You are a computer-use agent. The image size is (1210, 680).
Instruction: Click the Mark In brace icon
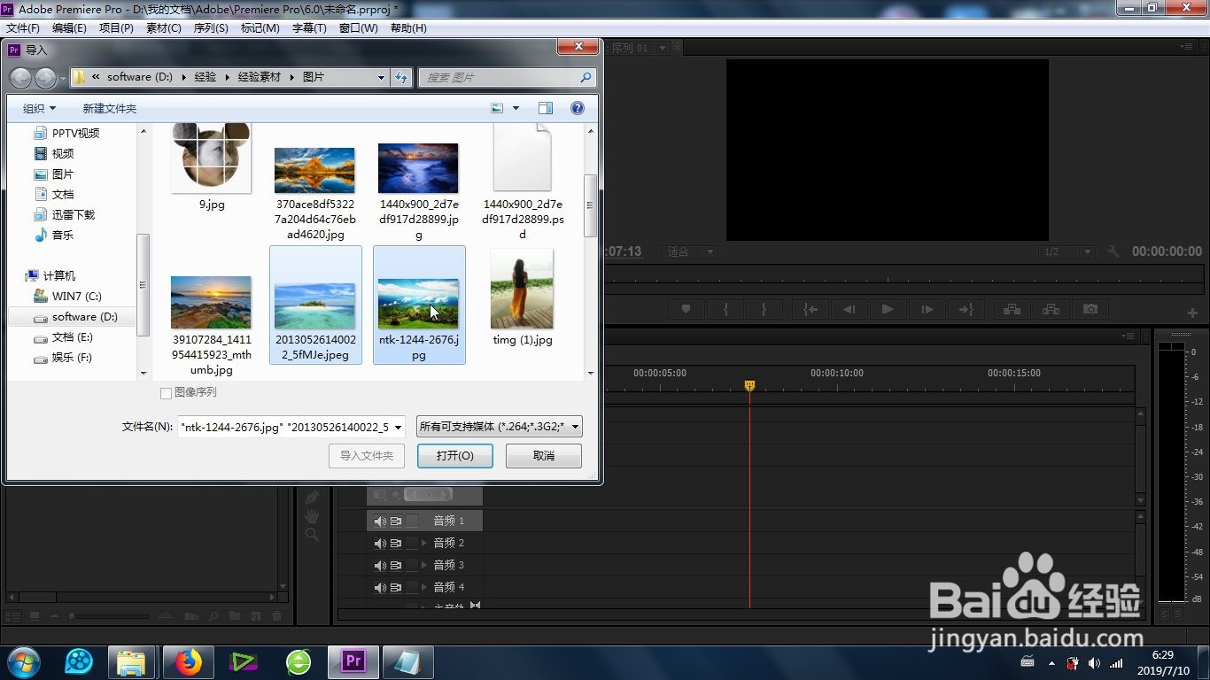point(725,309)
